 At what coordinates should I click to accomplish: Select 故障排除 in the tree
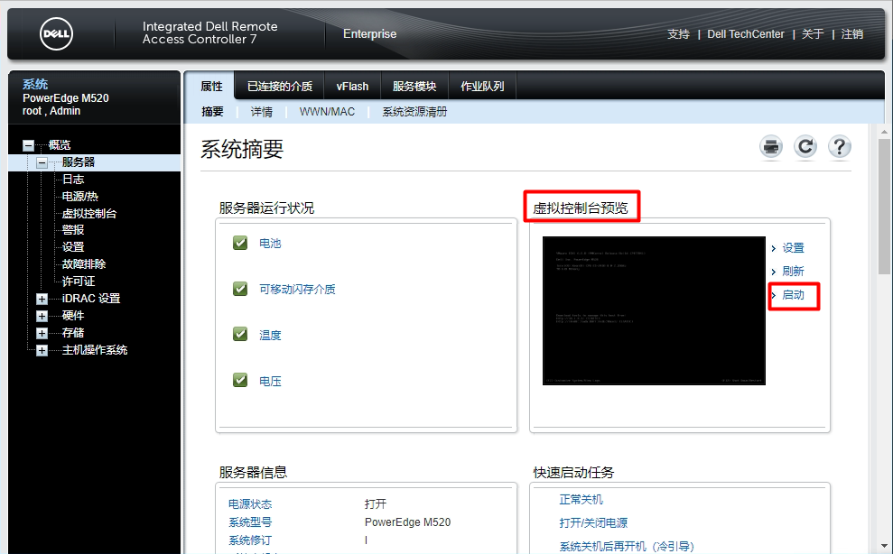(84, 264)
